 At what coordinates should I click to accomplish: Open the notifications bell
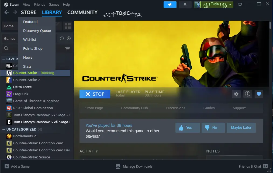click(185, 5)
